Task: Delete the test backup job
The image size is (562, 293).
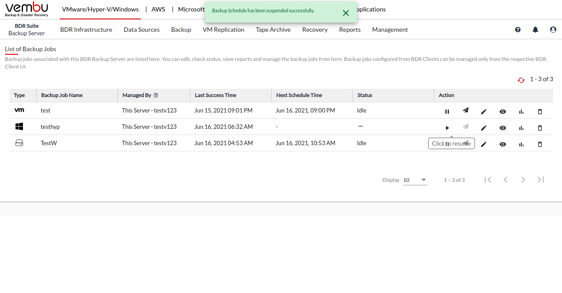Action: pos(539,112)
